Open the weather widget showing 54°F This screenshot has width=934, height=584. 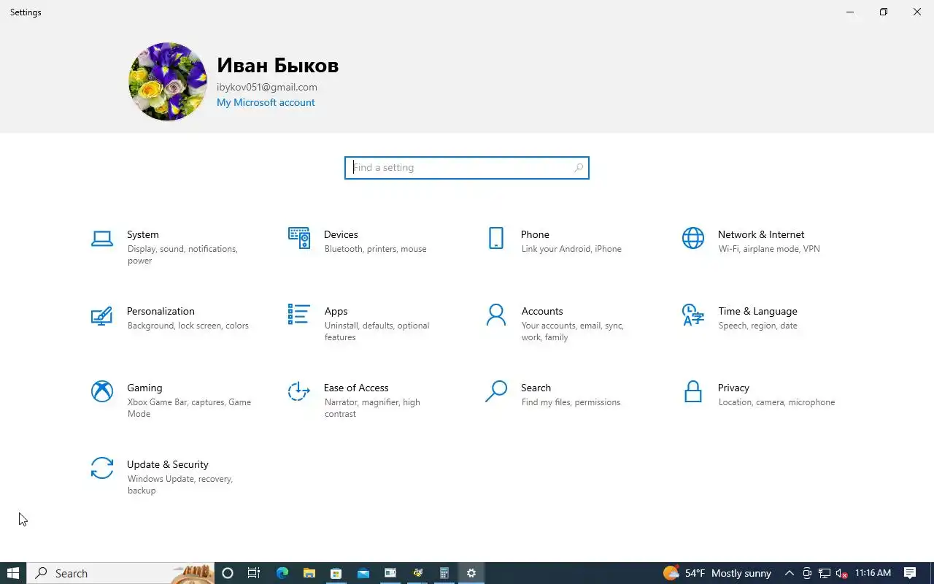tap(717, 573)
